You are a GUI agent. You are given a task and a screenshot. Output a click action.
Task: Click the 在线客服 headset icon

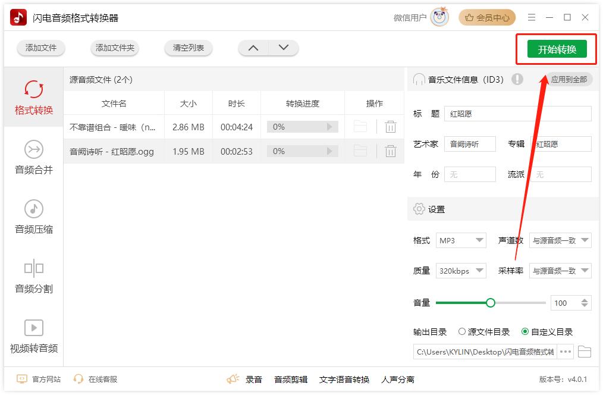pos(78,379)
